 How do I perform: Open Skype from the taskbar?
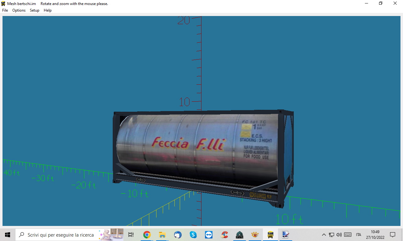[x=193, y=235]
